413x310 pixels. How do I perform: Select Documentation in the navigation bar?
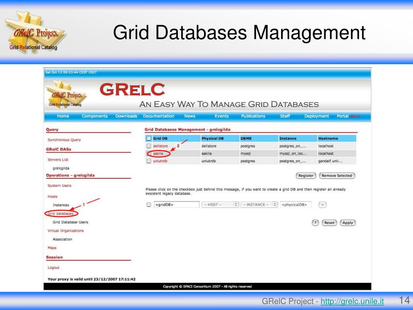click(x=159, y=116)
